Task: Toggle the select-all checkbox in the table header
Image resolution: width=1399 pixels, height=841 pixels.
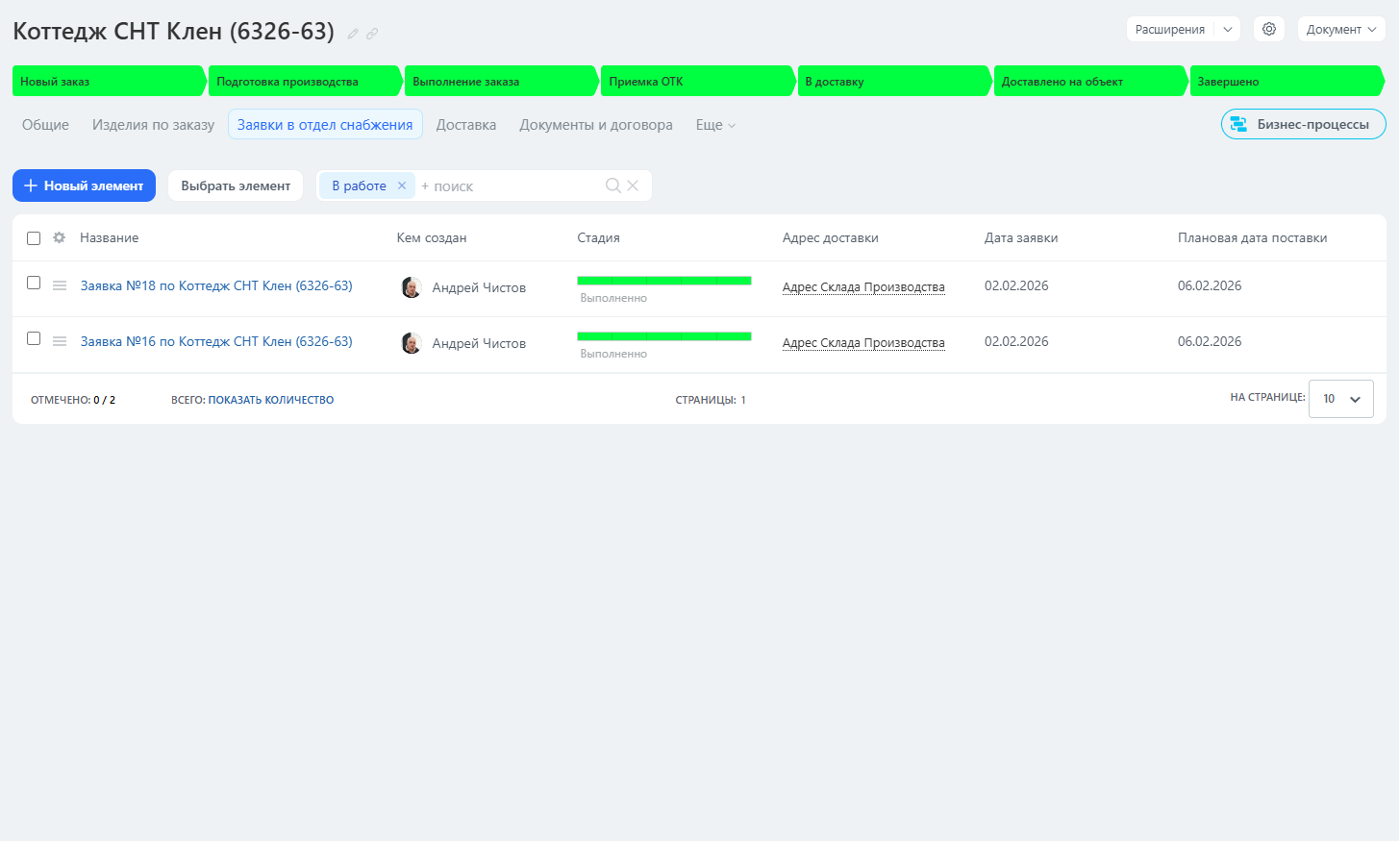Action: [34, 238]
